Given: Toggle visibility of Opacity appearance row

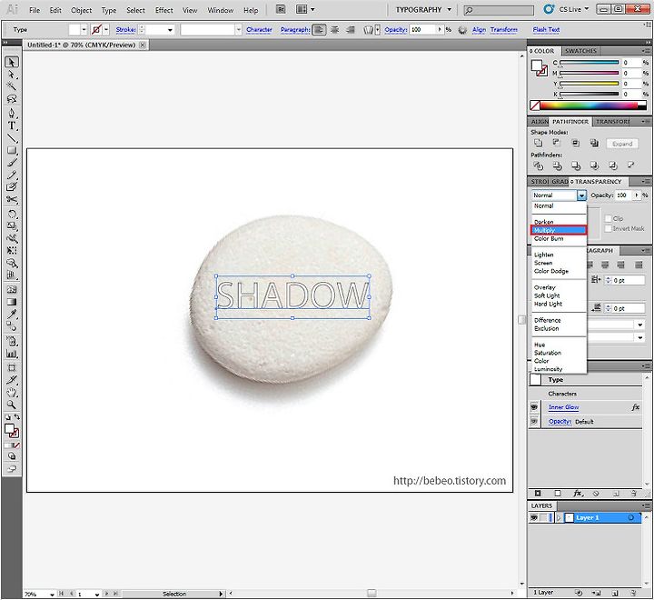Looking at the screenshot, I should click(x=534, y=421).
